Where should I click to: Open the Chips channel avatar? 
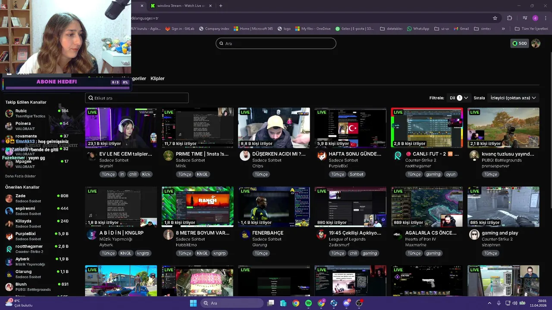[245, 156]
